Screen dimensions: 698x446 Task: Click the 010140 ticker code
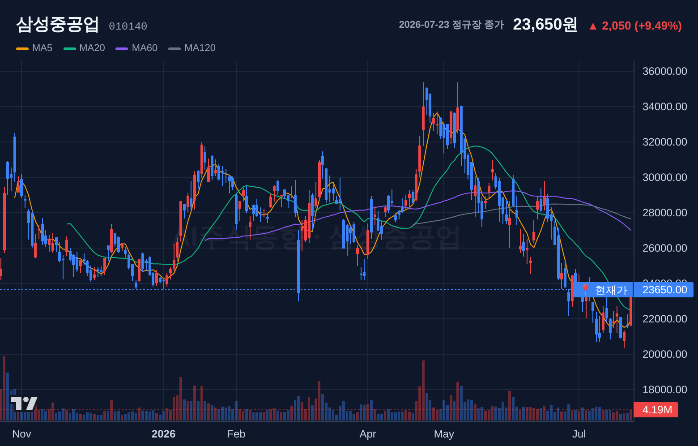coord(128,26)
